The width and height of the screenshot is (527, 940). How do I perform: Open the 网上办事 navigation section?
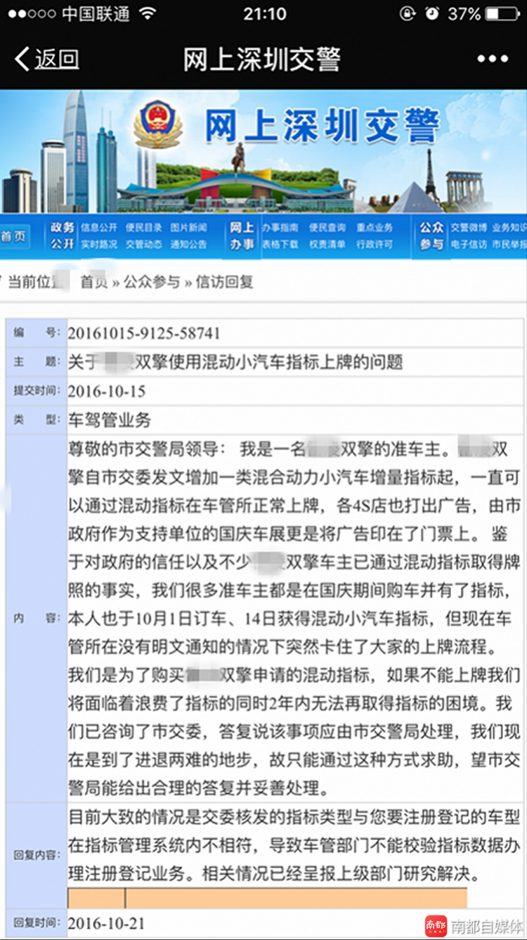242,236
